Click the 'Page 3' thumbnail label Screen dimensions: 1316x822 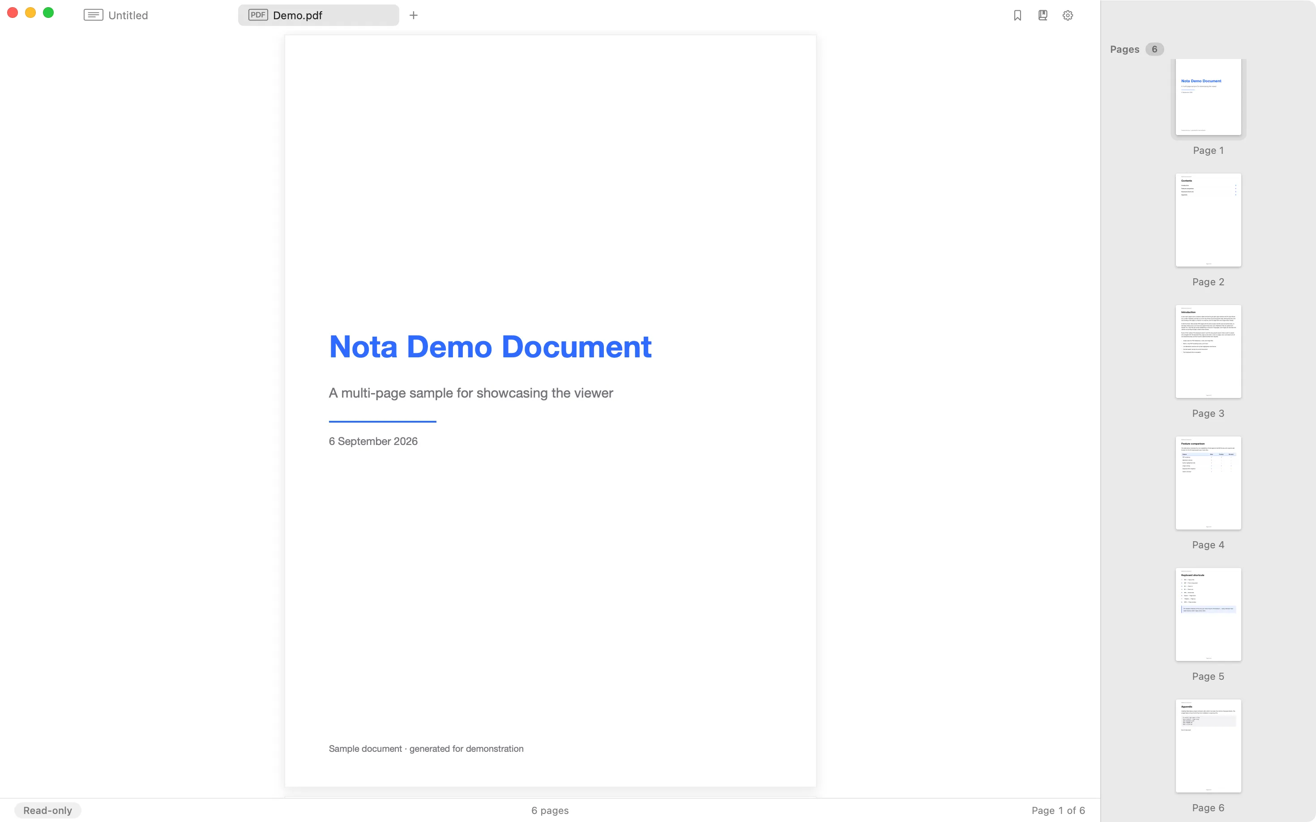(1208, 413)
